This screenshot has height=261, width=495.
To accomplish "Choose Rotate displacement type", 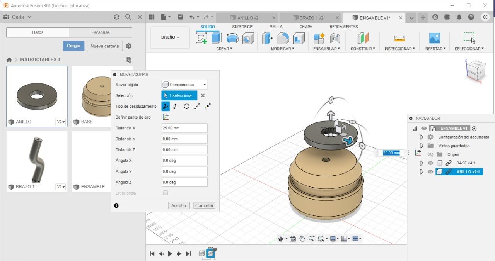I will click(x=186, y=106).
